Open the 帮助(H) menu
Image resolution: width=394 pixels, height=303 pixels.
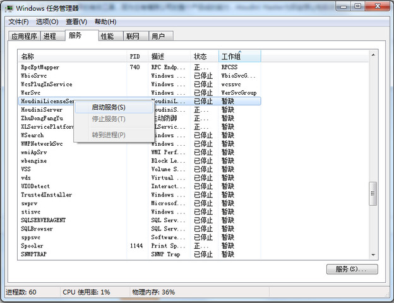[x=105, y=22]
